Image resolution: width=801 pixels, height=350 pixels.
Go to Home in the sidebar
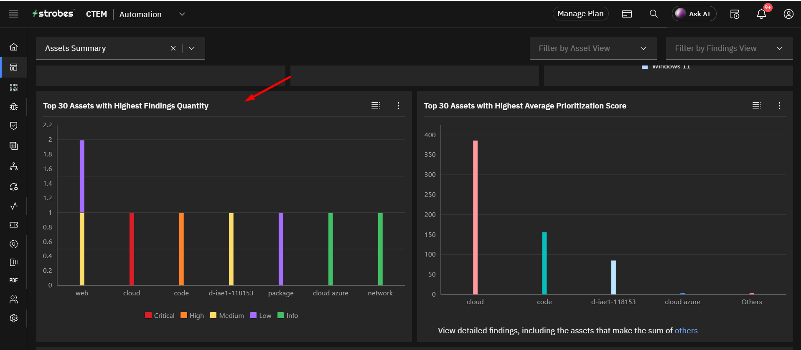[x=14, y=47]
